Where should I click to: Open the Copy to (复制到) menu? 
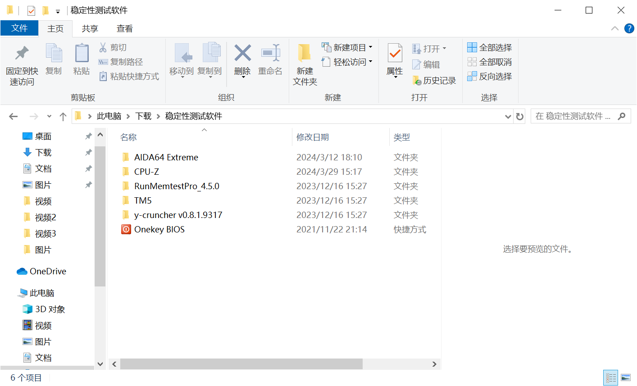click(x=210, y=60)
